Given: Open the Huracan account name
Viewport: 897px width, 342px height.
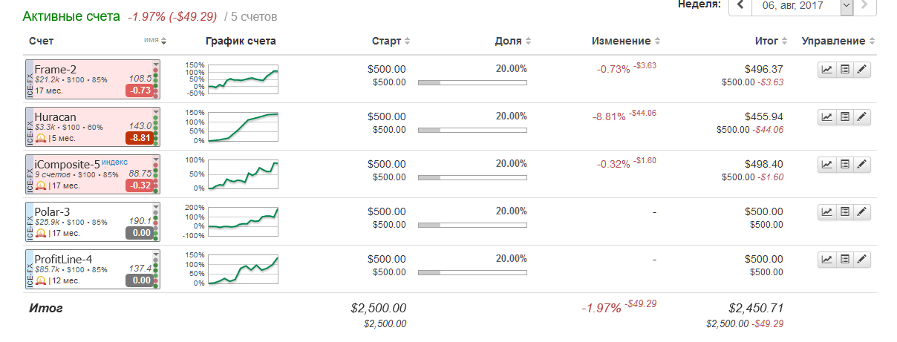Looking at the screenshot, I should pos(55,117).
